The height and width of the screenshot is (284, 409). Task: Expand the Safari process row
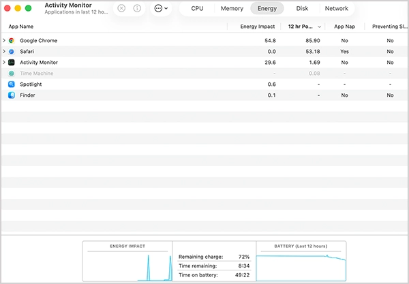tap(4, 52)
